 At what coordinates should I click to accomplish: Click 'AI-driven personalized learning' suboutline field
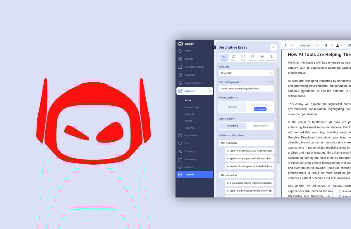[x=250, y=183]
